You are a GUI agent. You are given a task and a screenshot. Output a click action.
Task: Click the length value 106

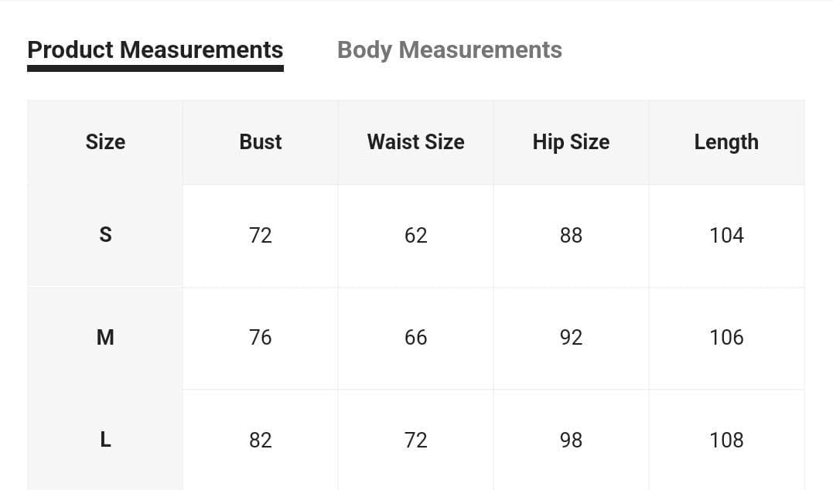point(726,337)
